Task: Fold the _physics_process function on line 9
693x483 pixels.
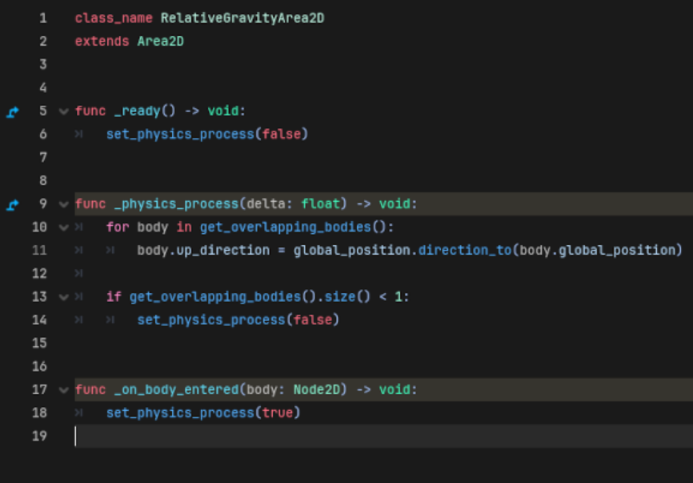Action: pos(63,204)
